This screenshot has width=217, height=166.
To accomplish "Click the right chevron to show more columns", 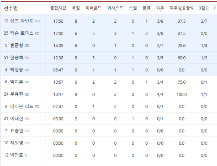I will (x=214, y=8).
